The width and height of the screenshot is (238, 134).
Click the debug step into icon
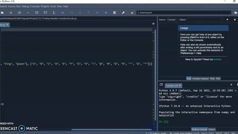coord(80,13)
